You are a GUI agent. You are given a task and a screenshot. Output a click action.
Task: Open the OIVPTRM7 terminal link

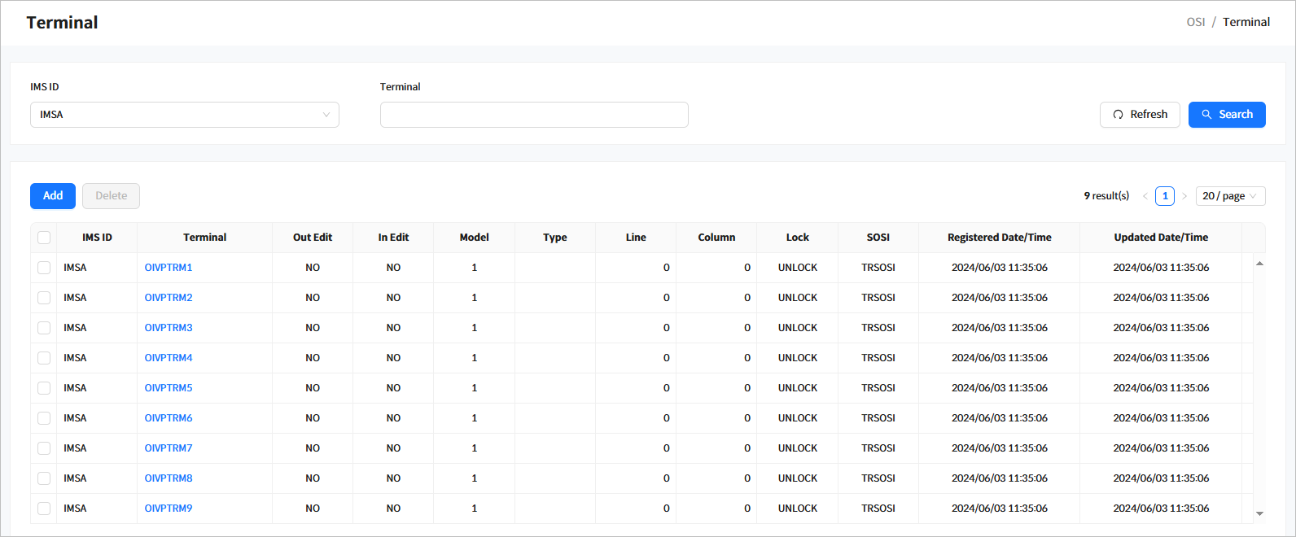pos(169,448)
